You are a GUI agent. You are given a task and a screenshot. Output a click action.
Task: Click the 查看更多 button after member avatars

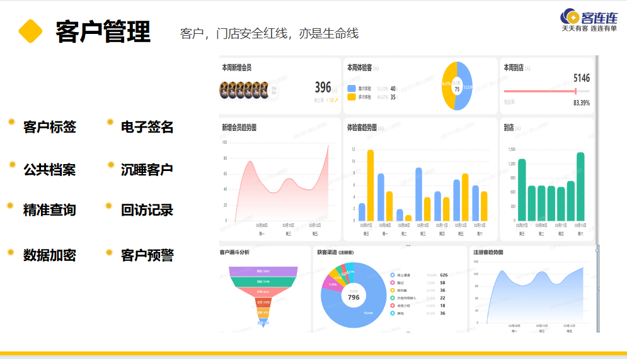(273, 90)
